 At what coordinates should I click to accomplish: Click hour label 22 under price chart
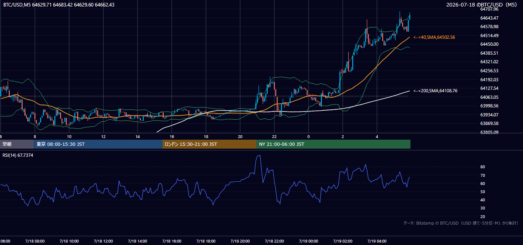tap(274, 137)
